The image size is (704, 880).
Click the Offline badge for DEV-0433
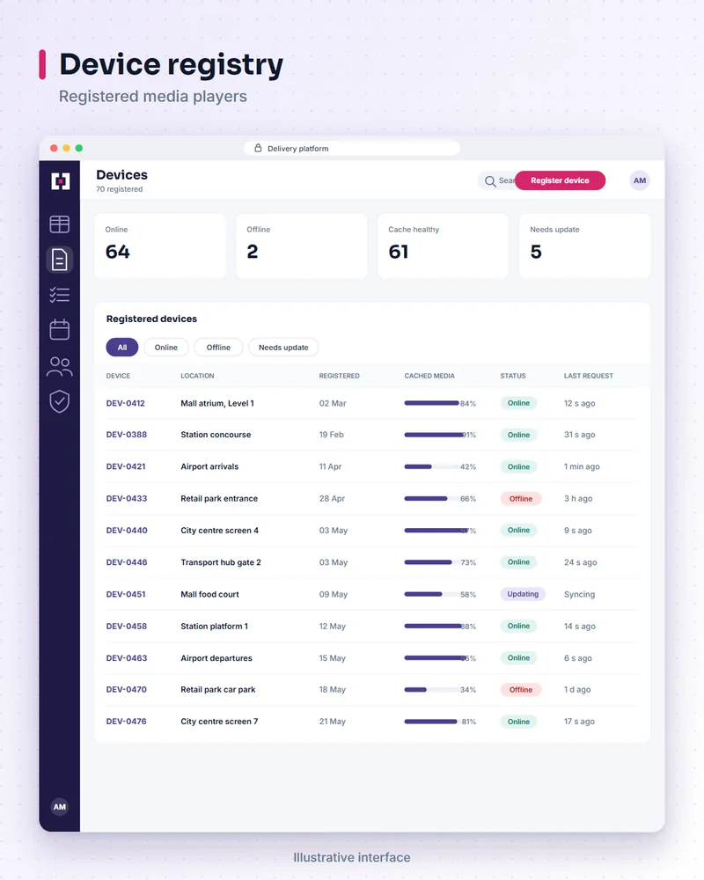(521, 499)
